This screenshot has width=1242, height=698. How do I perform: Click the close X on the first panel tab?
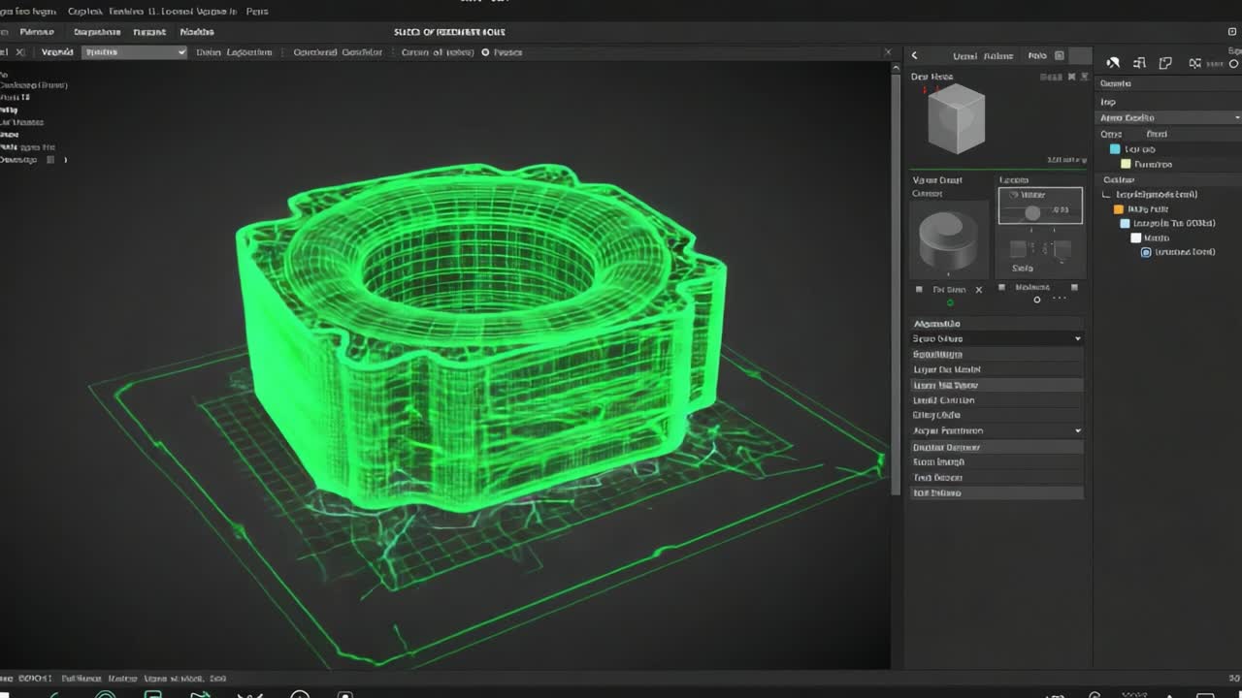point(978,289)
